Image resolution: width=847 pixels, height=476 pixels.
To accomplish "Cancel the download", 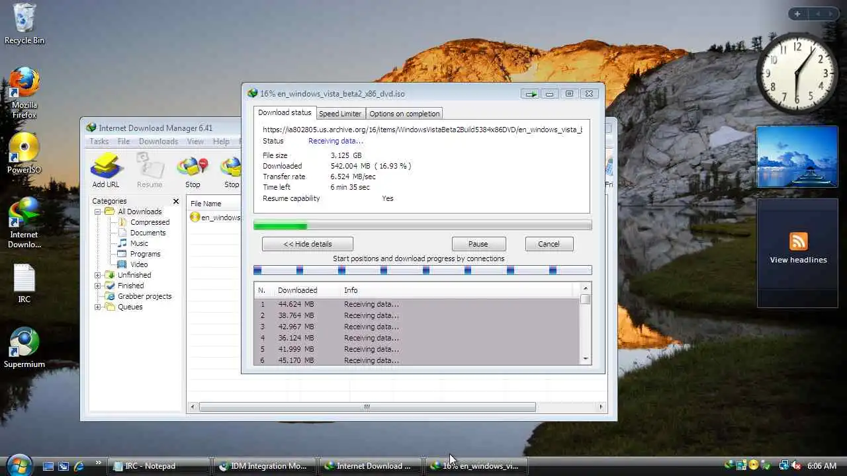I will point(549,244).
